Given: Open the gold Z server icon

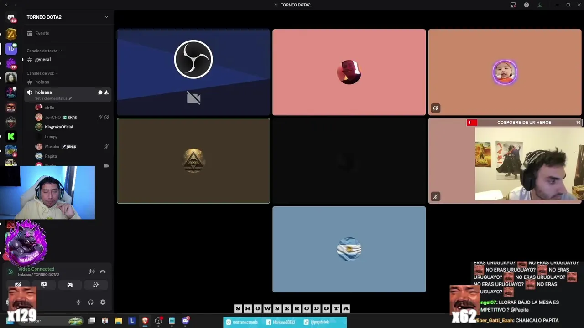Looking at the screenshot, I should pyautogui.click(x=11, y=33).
